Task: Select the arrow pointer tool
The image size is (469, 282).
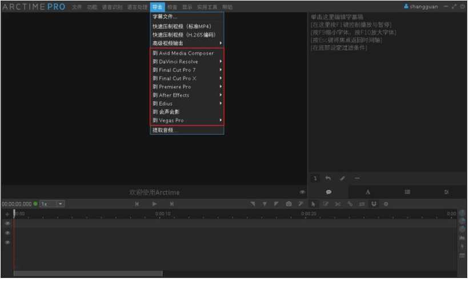Action: pos(314,204)
